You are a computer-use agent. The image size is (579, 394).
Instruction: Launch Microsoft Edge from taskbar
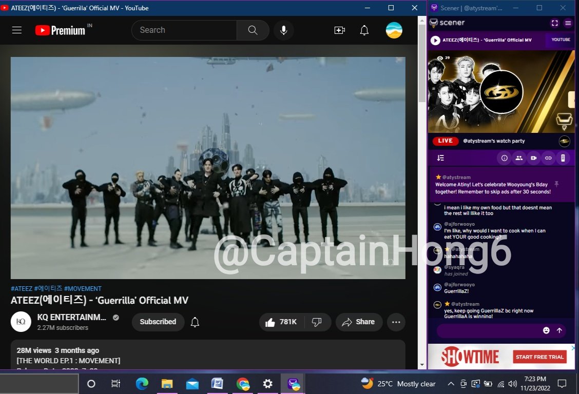coord(142,384)
